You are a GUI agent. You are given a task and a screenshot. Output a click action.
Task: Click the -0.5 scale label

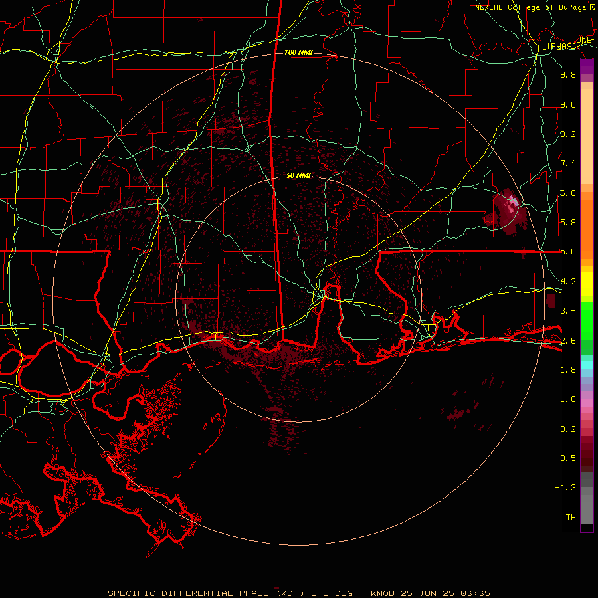coord(565,458)
